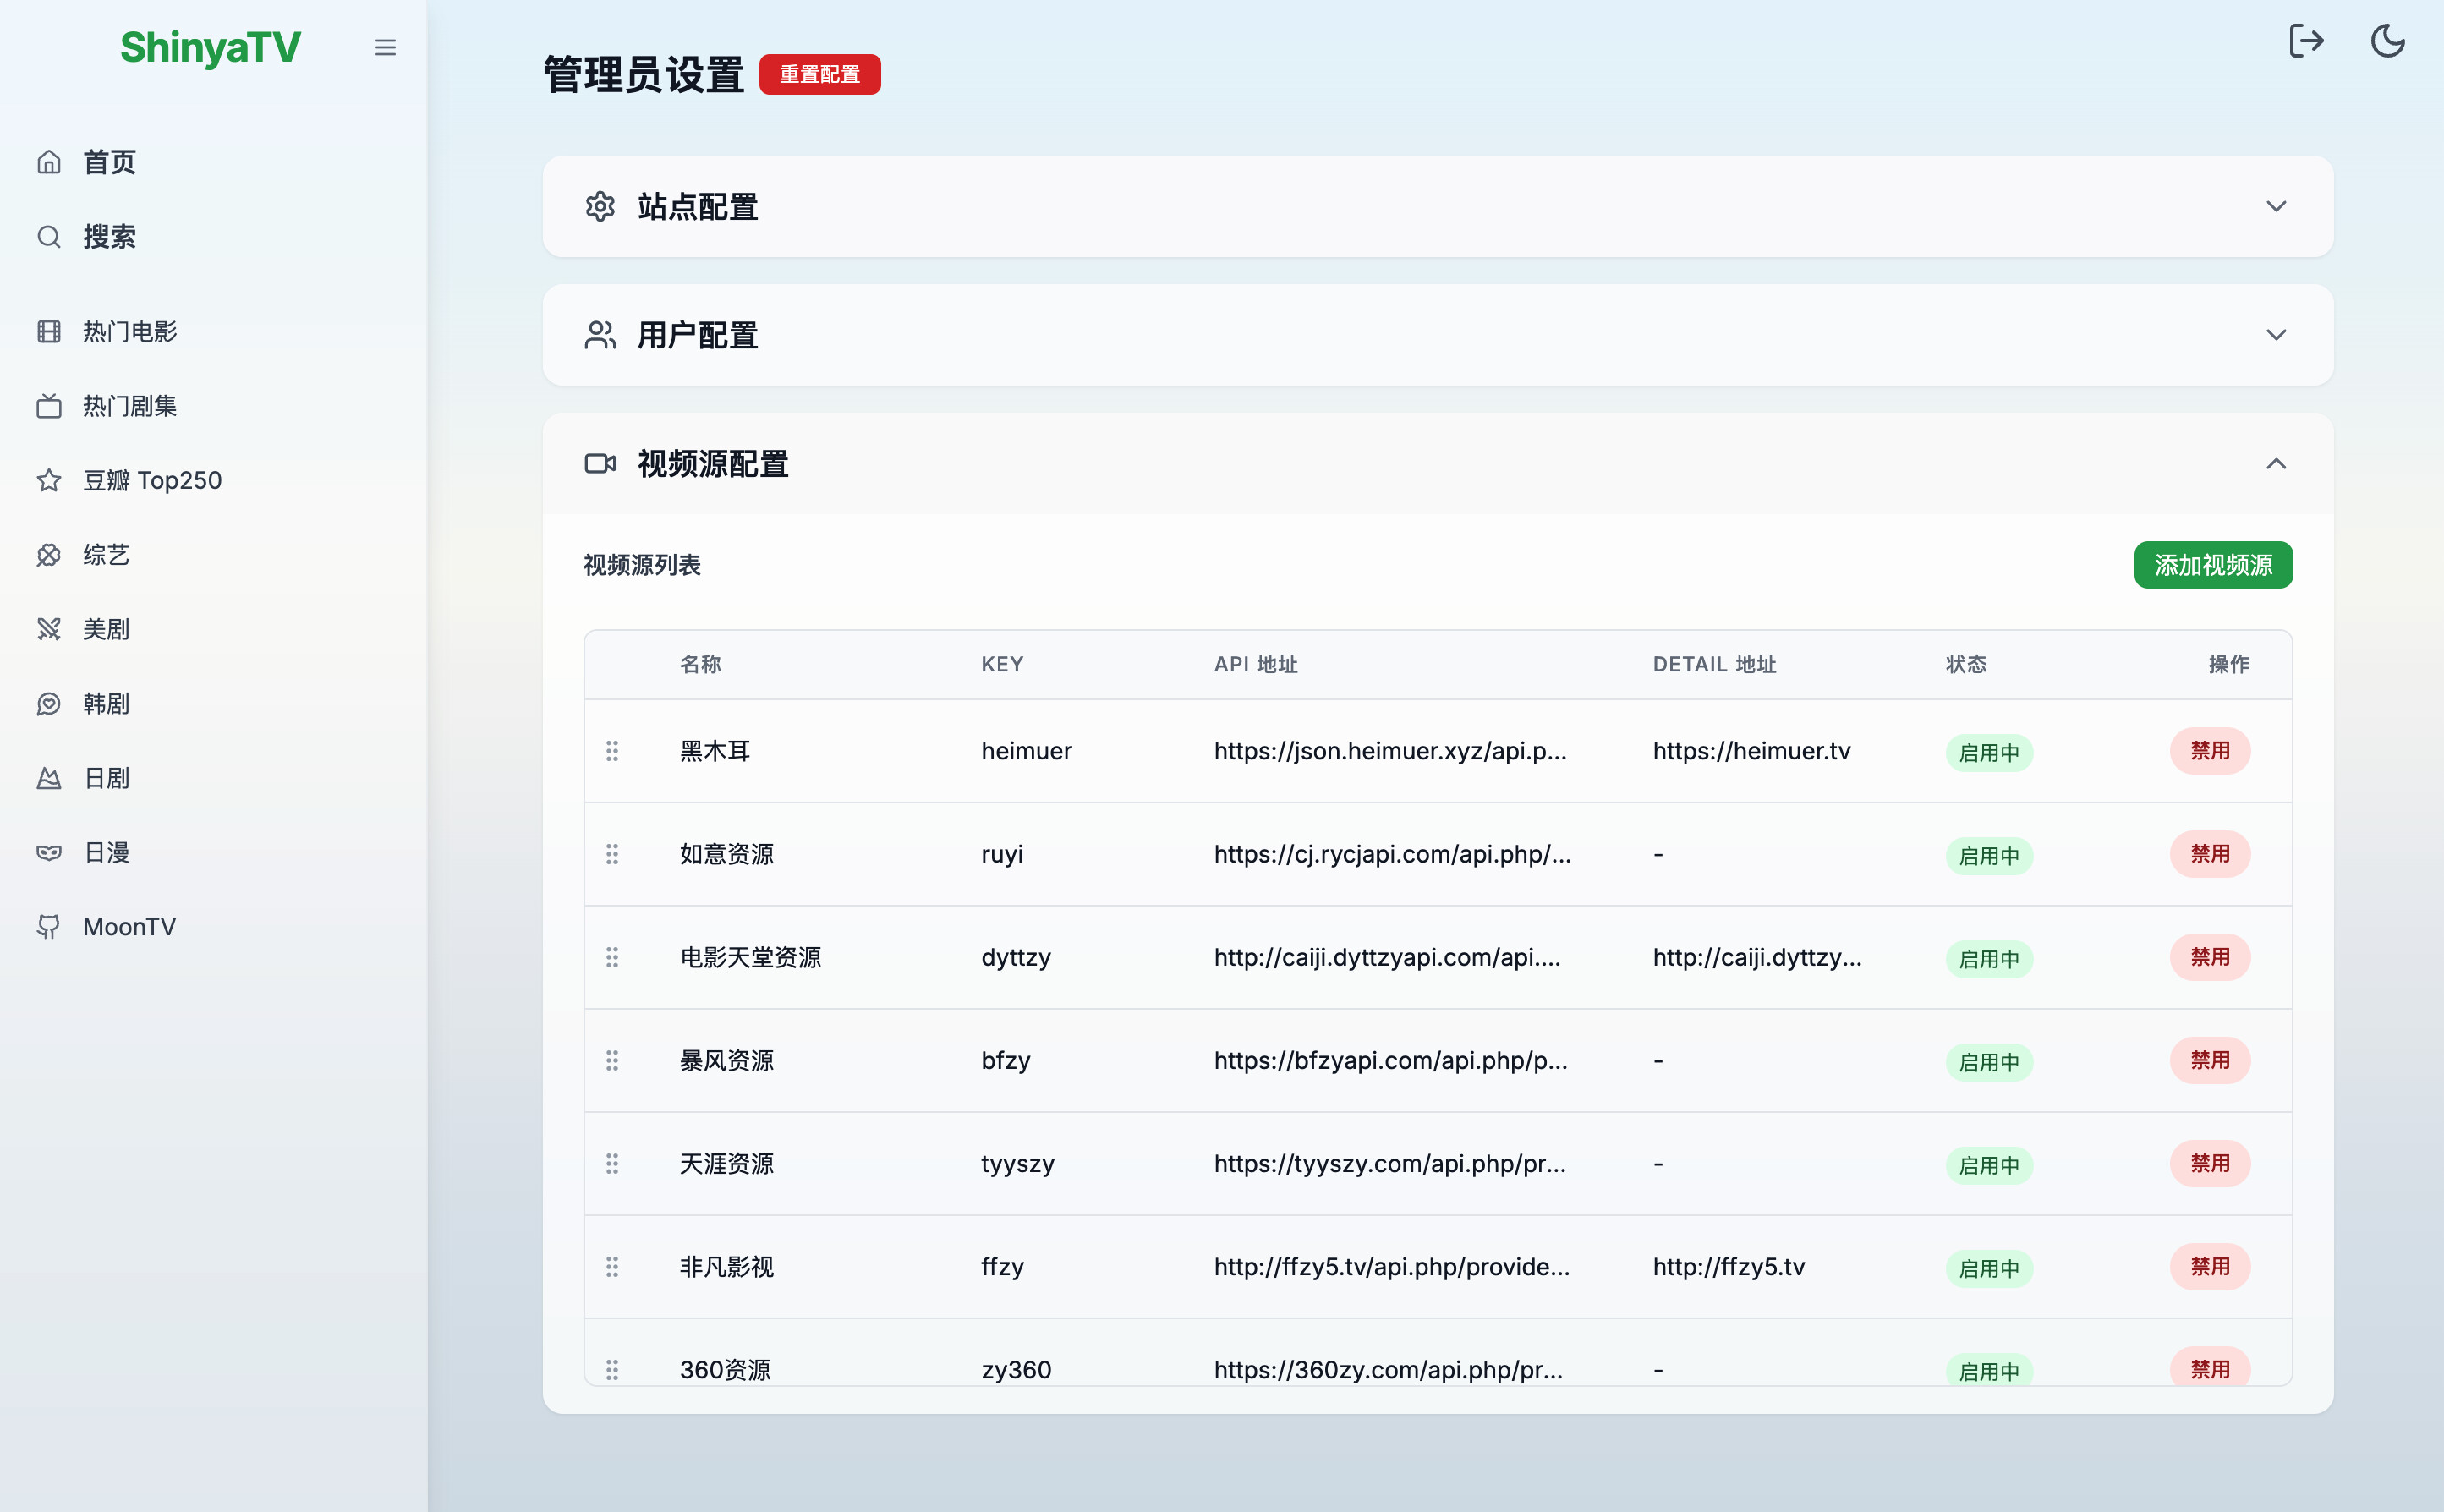Screen dimensions: 2444x1512
Task: Select the heimuer key cell
Action: pyautogui.click(x=1026, y=751)
